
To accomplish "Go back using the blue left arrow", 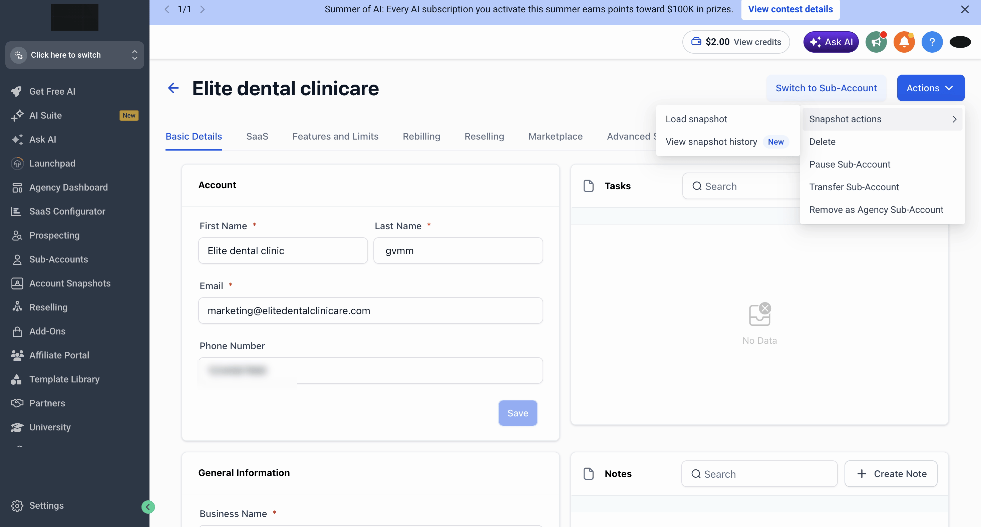I will click(173, 88).
